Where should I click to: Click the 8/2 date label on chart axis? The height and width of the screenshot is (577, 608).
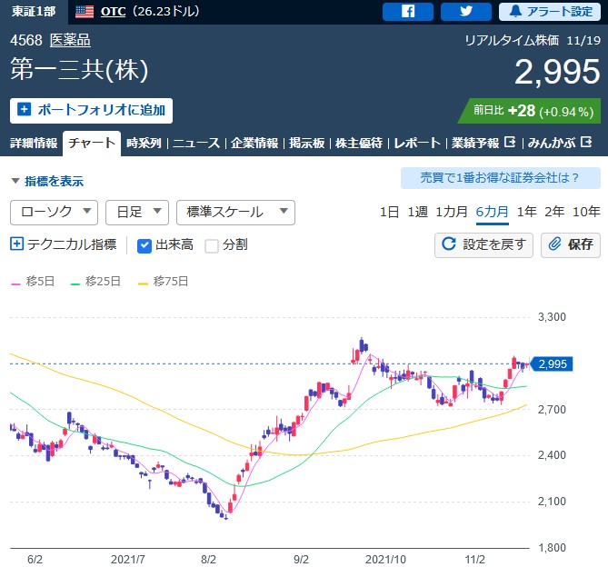pos(209,560)
